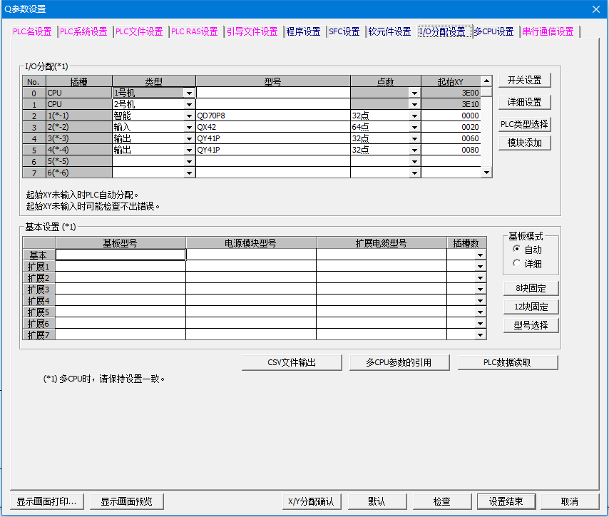Open 详细设置 for I/O assignment

click(x=524, y=102)
